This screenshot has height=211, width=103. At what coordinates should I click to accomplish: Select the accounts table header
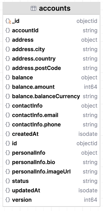pyautogui.click(x=51, y=8)
